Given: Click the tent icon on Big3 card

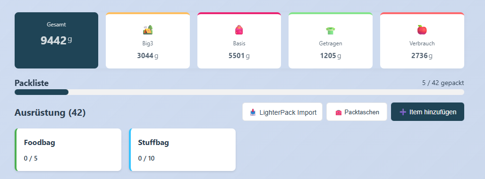Looking at the screenshot, I should [147, 30].
